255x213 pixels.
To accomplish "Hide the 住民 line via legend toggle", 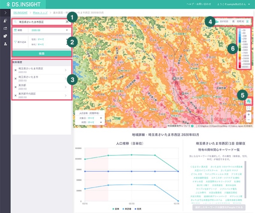I will point(137,208).
